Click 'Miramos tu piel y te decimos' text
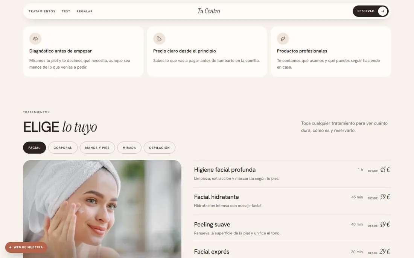The height and width of the screenshot is (258, 414). click(80, 64)
